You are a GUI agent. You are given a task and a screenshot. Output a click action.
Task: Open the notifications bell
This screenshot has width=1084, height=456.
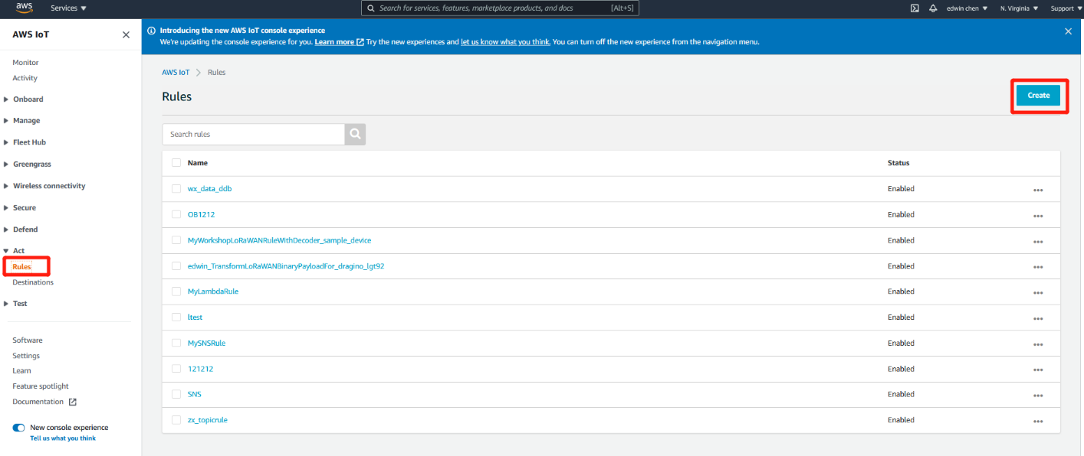[x=933, y=8]
